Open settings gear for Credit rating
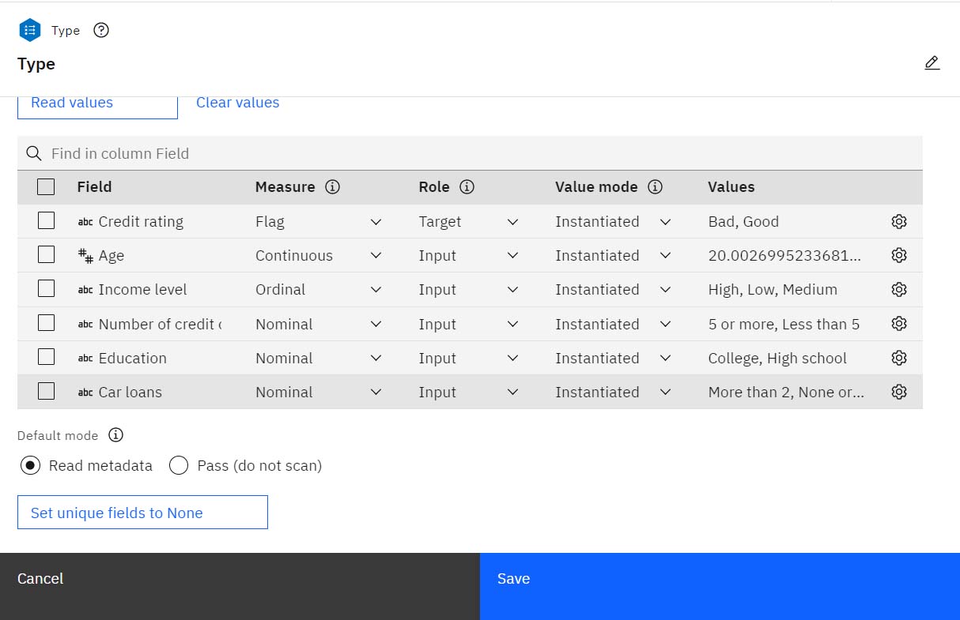This screenshot has width=960, height=620. pyautogui.click(x=898, y=222)
